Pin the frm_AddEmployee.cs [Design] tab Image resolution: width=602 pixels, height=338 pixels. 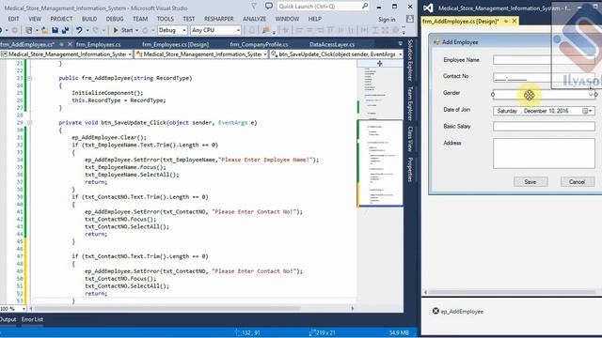click(506, 21)
